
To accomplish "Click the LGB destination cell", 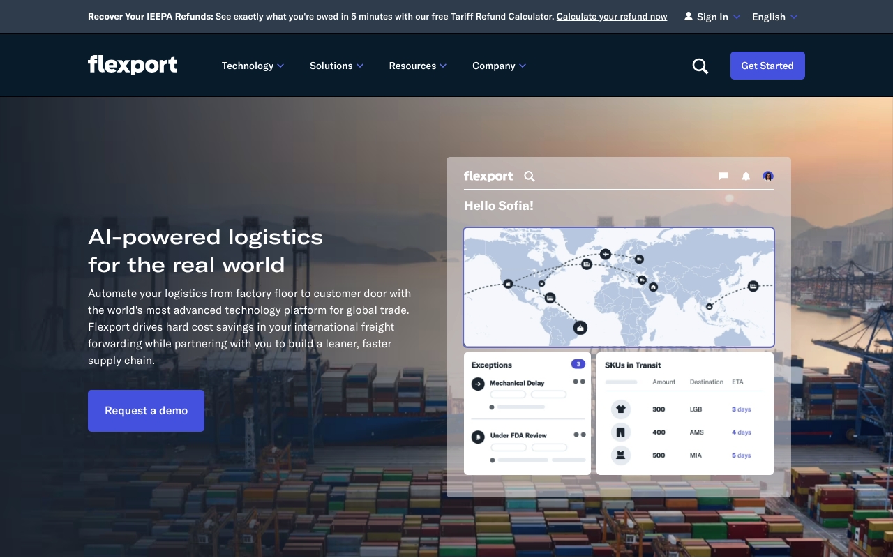I will coord(696,409).
